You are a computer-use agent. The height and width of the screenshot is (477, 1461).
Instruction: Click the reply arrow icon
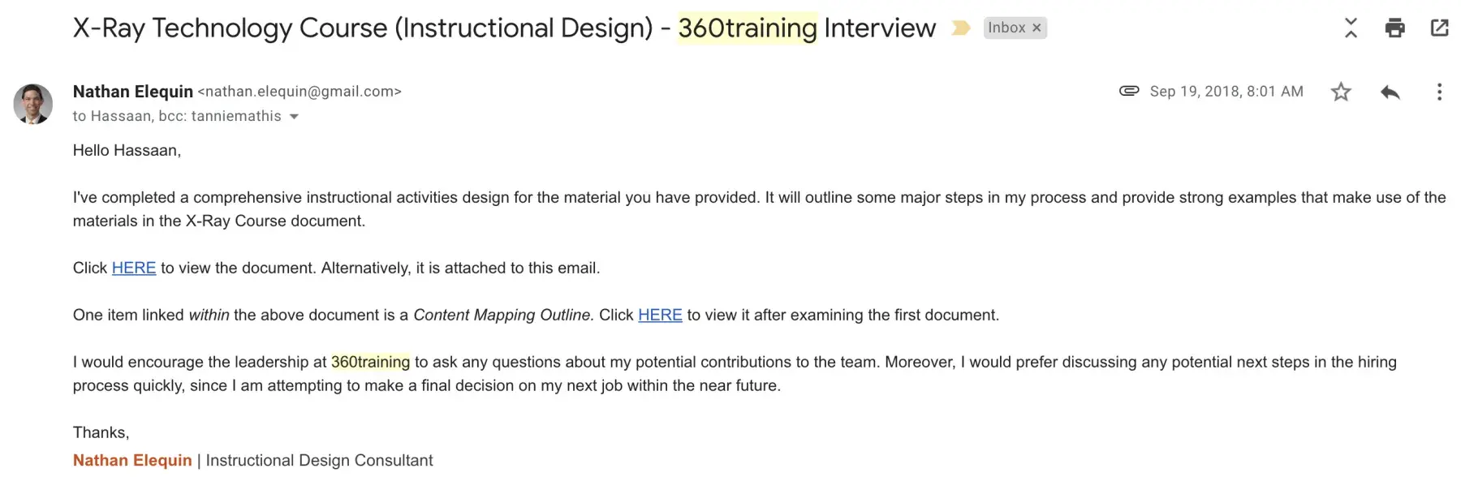pos(1390,92)
